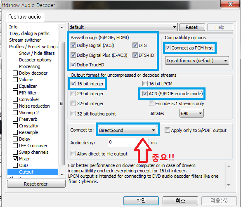Toggle AC3 (S/PDIF encode mode) checkbox

click(145, 94)
